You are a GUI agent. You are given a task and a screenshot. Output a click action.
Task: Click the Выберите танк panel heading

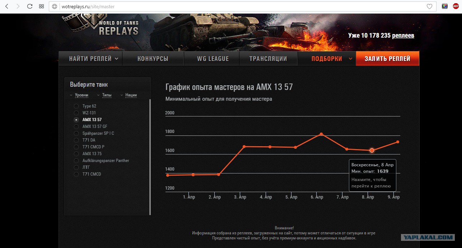[89, 85]
